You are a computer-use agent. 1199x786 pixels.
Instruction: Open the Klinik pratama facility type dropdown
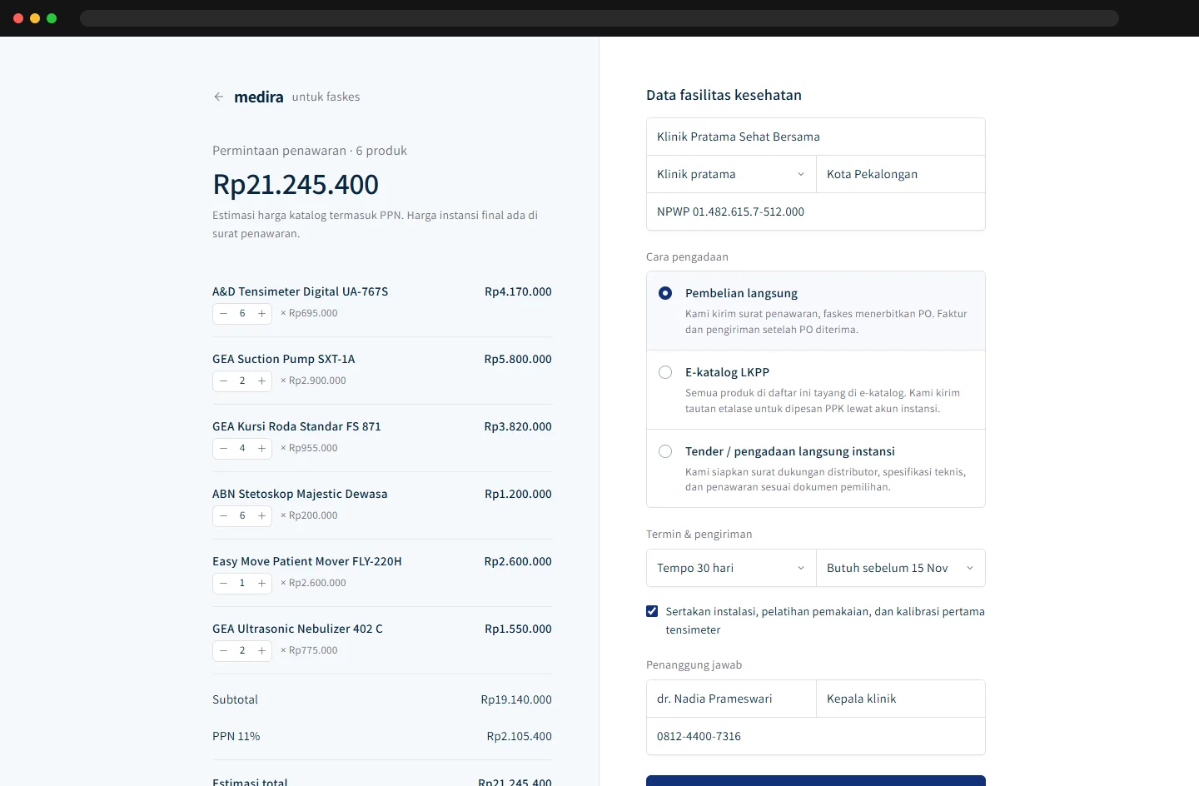coord(731,174)
